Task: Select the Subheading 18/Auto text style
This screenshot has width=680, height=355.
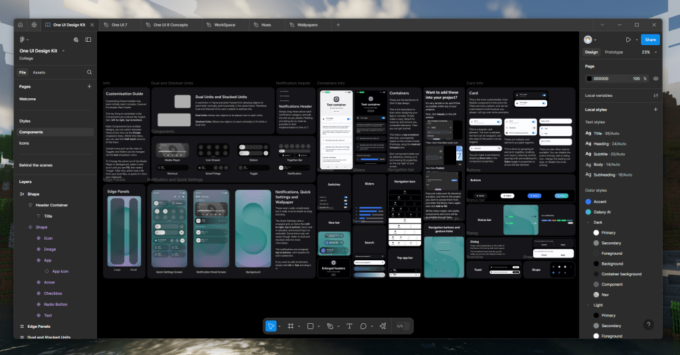Action: pyautogui.click(x=608, y=175)
